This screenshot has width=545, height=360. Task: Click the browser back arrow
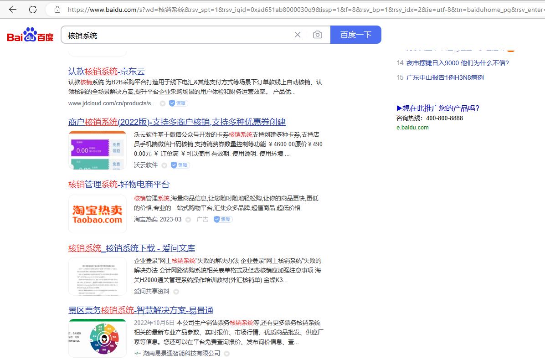[x=12, y=9]
